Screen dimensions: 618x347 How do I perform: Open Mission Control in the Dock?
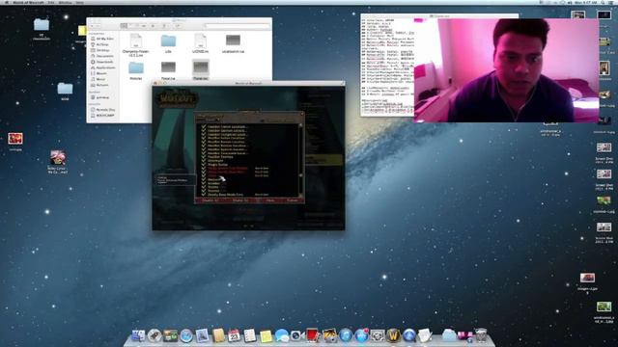pyautogui.click(x=170, y=335)
